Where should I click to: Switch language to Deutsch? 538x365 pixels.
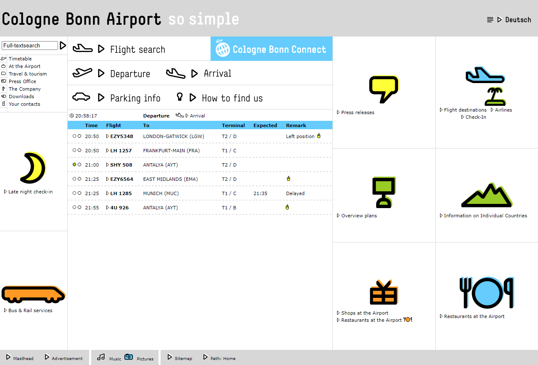518,20
